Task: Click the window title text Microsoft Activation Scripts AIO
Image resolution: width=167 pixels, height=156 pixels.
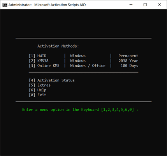Action: coord(60,5)
